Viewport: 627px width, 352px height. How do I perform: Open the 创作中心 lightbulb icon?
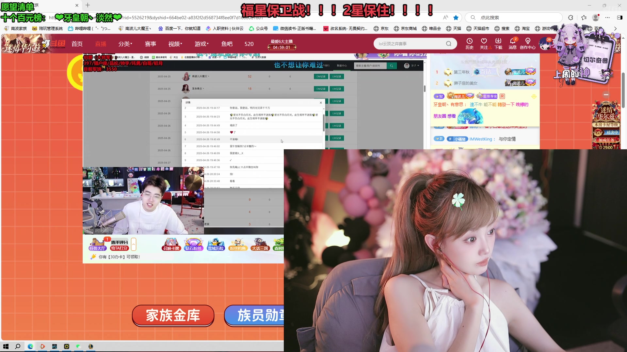pyautogui.click(x=528, y=44)
